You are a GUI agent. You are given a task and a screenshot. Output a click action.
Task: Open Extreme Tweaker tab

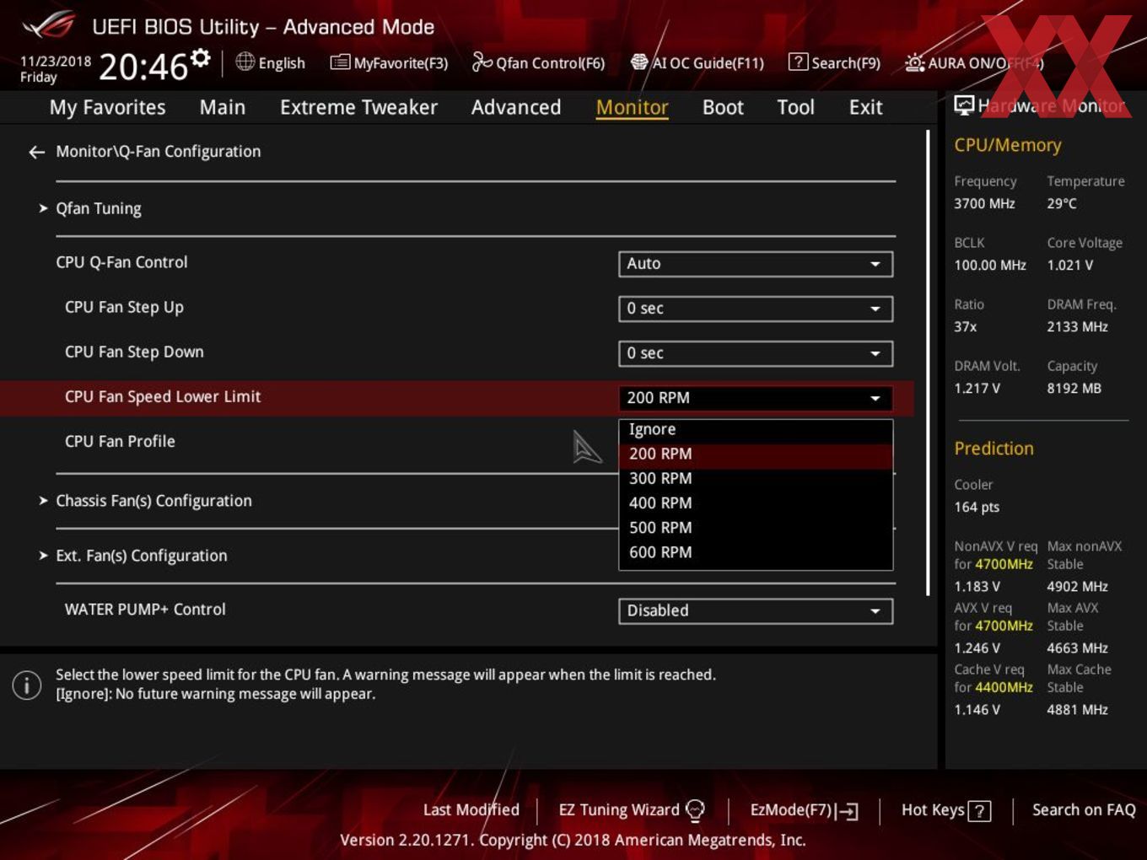(358, 108)
